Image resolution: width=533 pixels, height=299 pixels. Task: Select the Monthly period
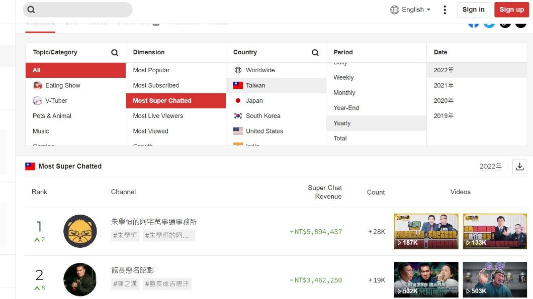click(376, 93)
